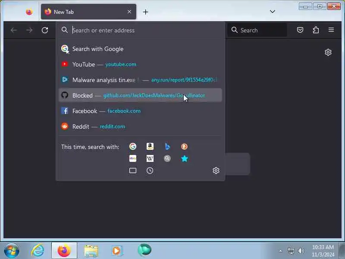Open the Extensions puzzle icon
345x259 pixels.
(x=316, y=30)
